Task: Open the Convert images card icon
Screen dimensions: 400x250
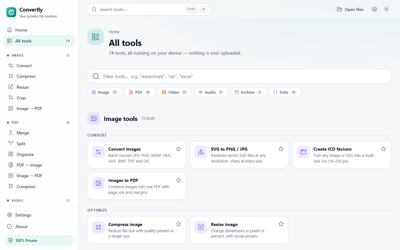Action: coord(98,152)
